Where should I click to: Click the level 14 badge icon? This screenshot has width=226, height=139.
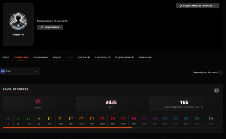(x=144, y=118)
